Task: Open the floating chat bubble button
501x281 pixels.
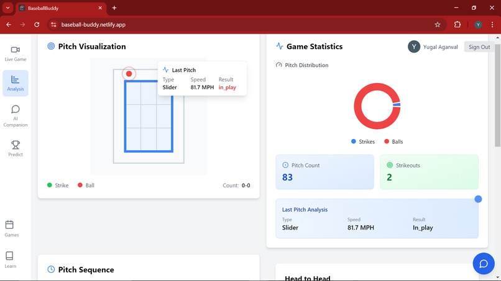Action: (x=484, y=264)
